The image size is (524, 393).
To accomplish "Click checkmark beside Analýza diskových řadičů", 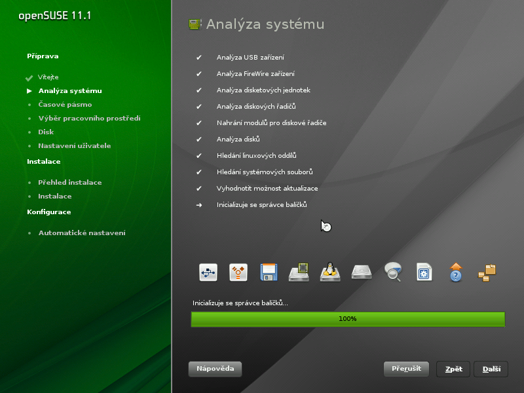I will click(x=199, y=107).
